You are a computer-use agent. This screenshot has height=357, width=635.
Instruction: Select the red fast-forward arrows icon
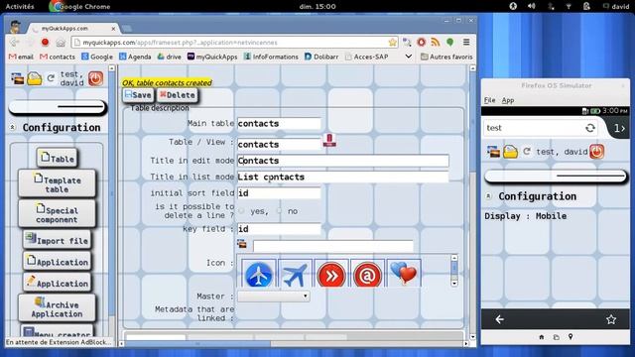(331, 274)
